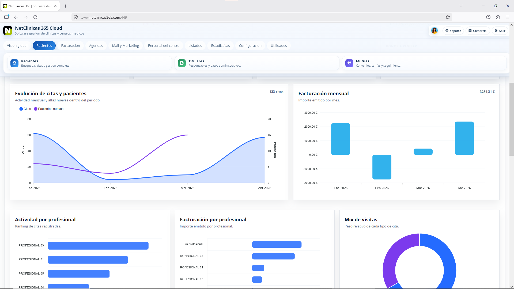The image size is (514, 289).
Task: Open the browser application menu
Action: tap(508, 17)
